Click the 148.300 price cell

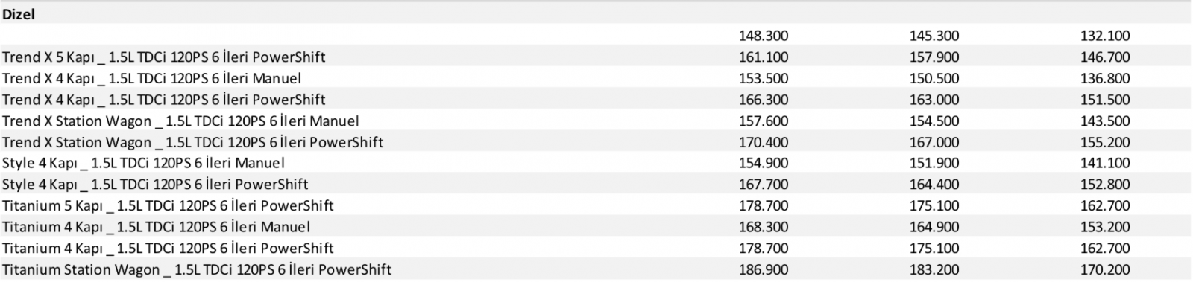click(x=763, y=36)
